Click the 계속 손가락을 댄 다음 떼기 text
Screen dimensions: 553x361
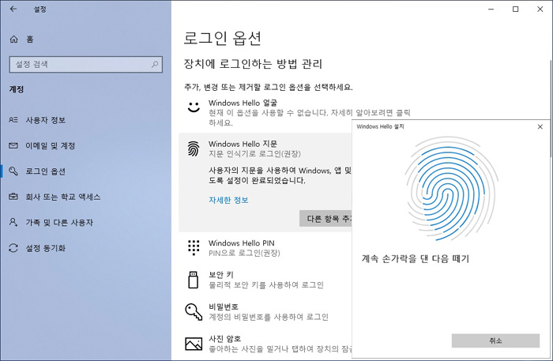(x=415, y=259)
